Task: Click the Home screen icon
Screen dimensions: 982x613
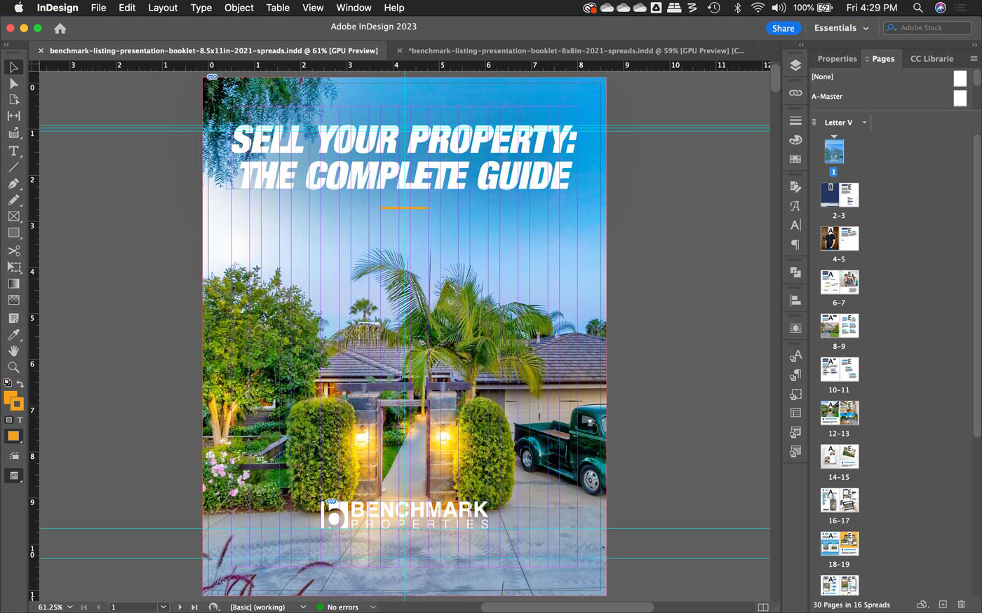Action: 60,28
